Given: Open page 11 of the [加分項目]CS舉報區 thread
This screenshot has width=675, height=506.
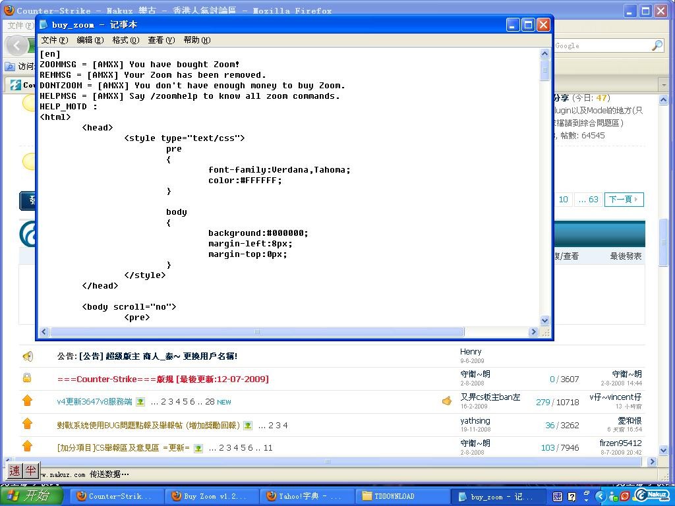Looking at the screenshot, I should 268,448.
